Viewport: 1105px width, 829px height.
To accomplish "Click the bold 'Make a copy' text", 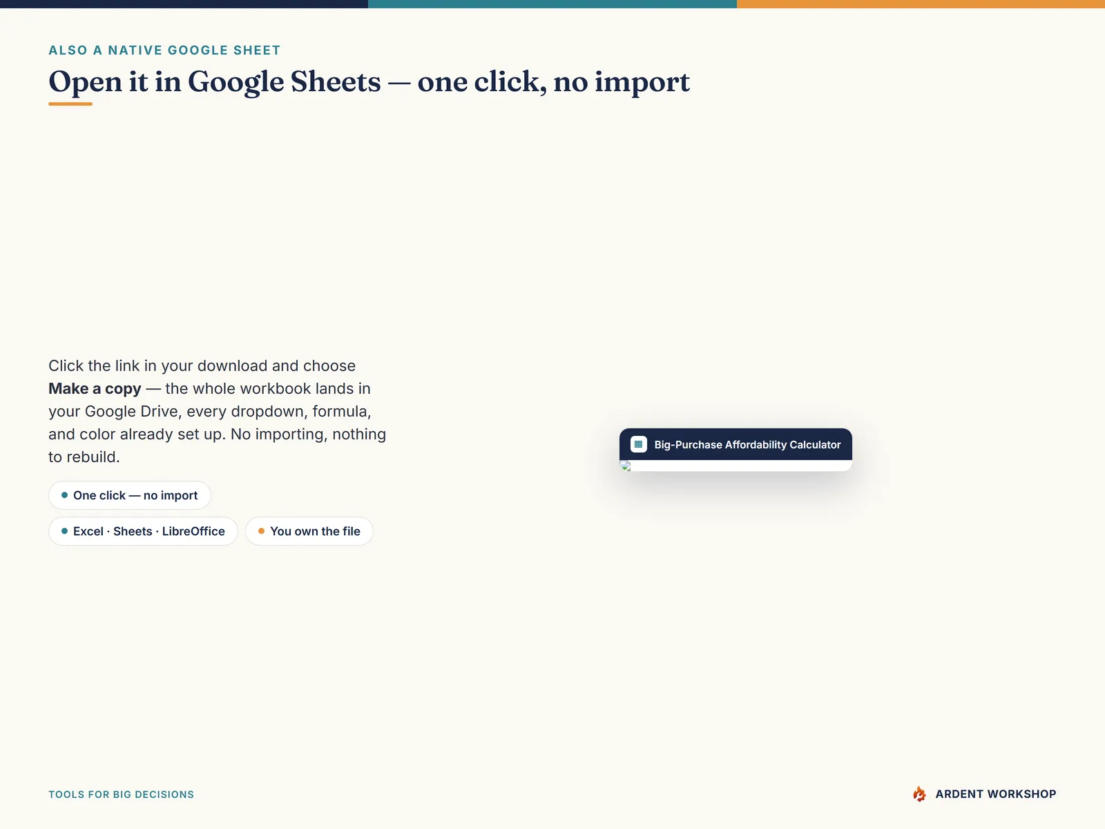I will [x=95, y=388].
